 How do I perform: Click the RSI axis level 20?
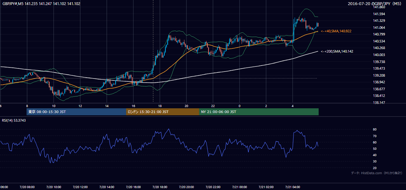click(375, 168)
